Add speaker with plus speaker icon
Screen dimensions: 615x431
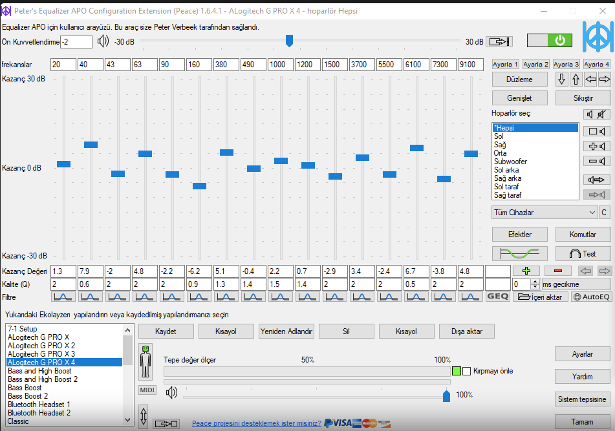pos(596,146)
